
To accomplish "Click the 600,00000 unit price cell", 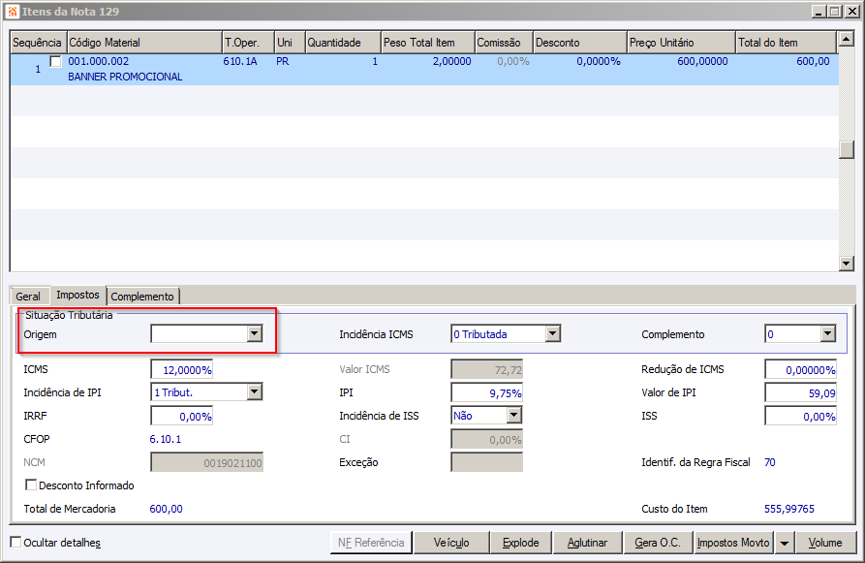I will 702,61.
